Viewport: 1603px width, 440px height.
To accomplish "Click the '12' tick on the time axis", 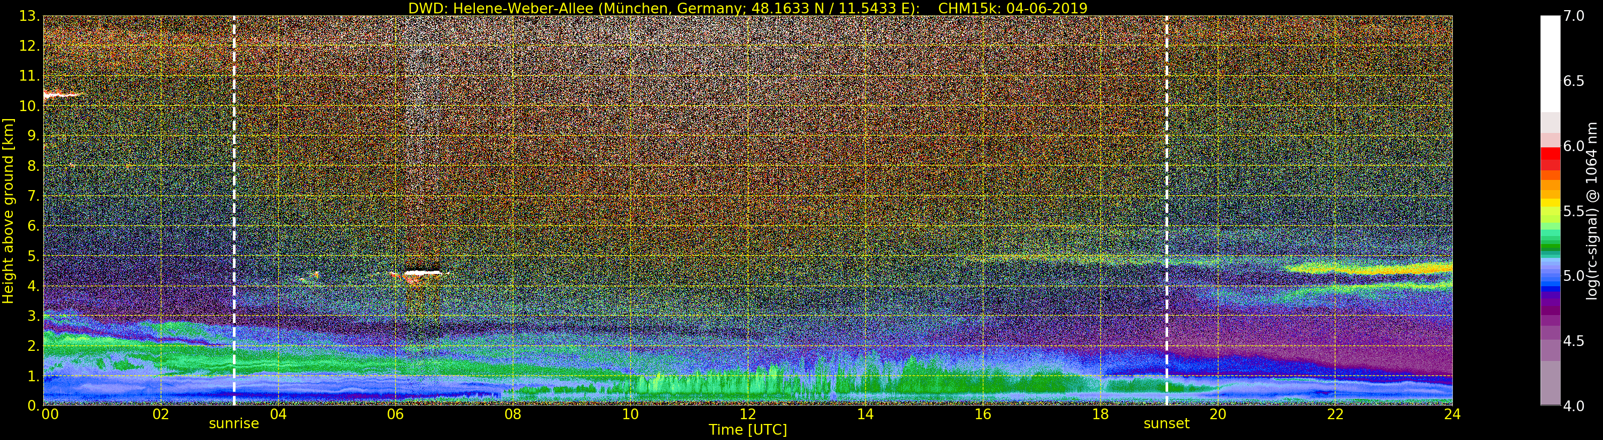I will click(x=748, y=414).
